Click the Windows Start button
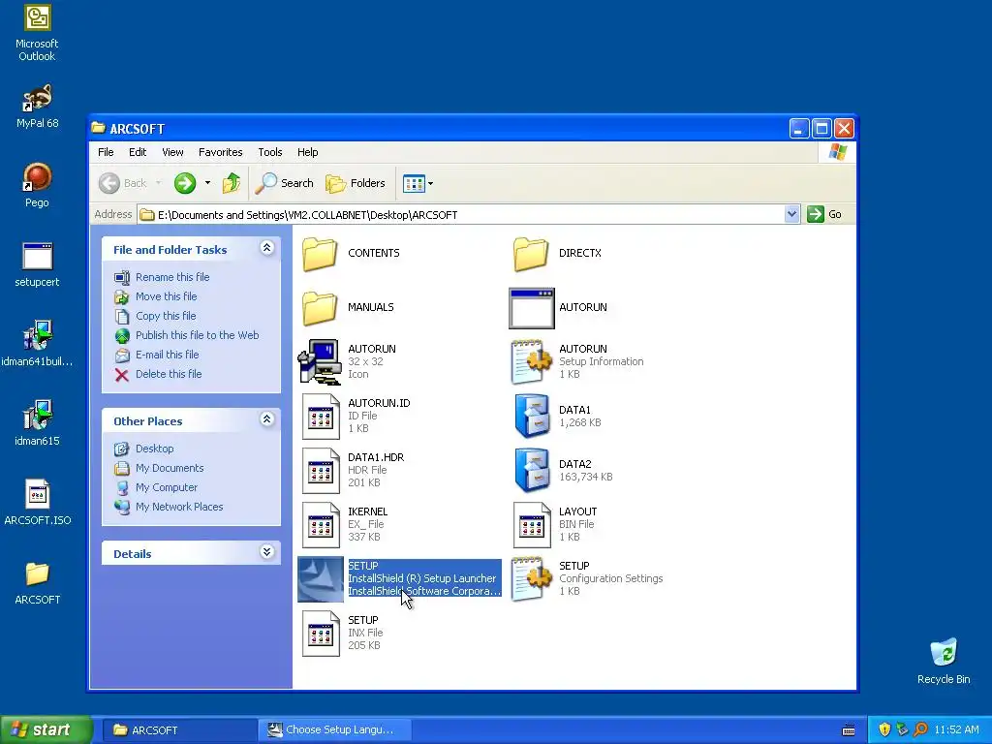 [x=46, y=730]
